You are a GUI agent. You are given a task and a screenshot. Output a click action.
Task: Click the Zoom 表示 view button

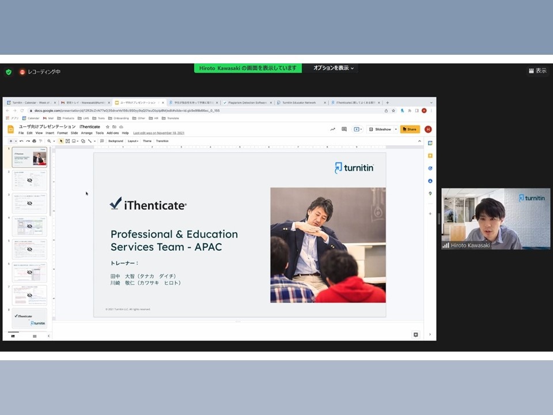coord(538,71)
